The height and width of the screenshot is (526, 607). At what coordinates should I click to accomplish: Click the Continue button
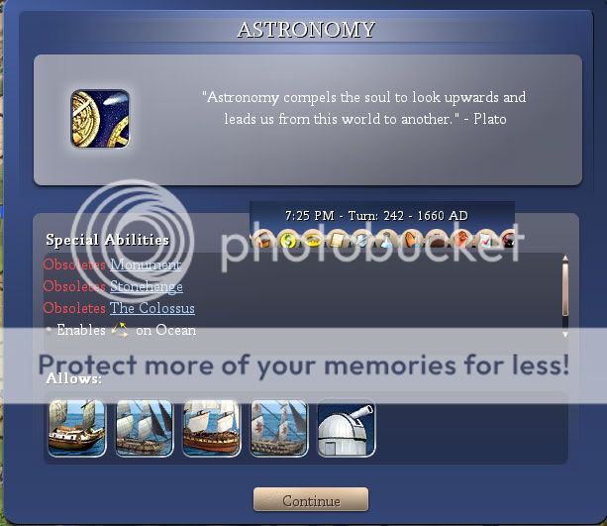pyautogui.click(x=311, y=499)
